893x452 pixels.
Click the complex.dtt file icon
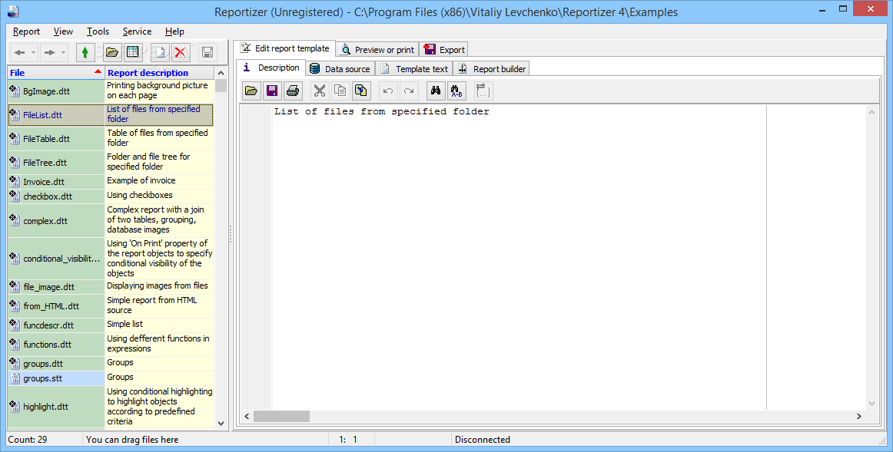tap(15, 220)
